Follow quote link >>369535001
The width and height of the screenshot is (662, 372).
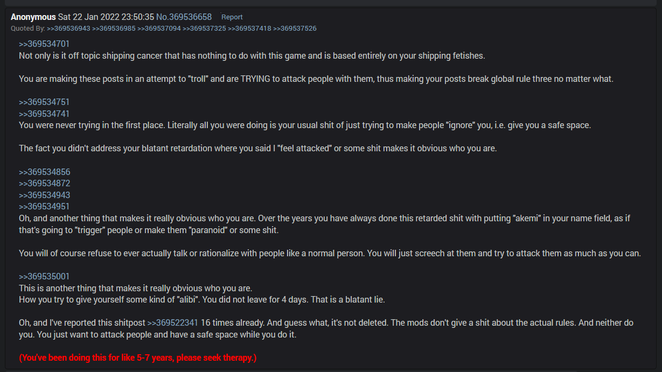pyautogui.click(x=44, y=277)
